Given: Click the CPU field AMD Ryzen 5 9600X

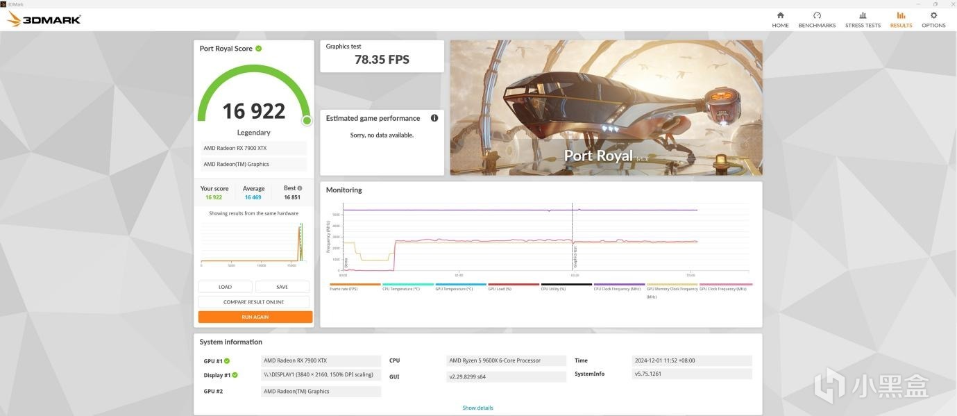Looking at the screenshot, I should (x=507, y=360).
